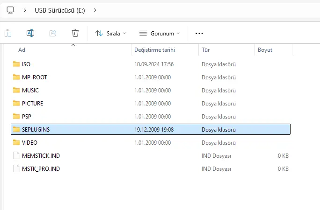Sort by the Ad column header

(22, 50)
